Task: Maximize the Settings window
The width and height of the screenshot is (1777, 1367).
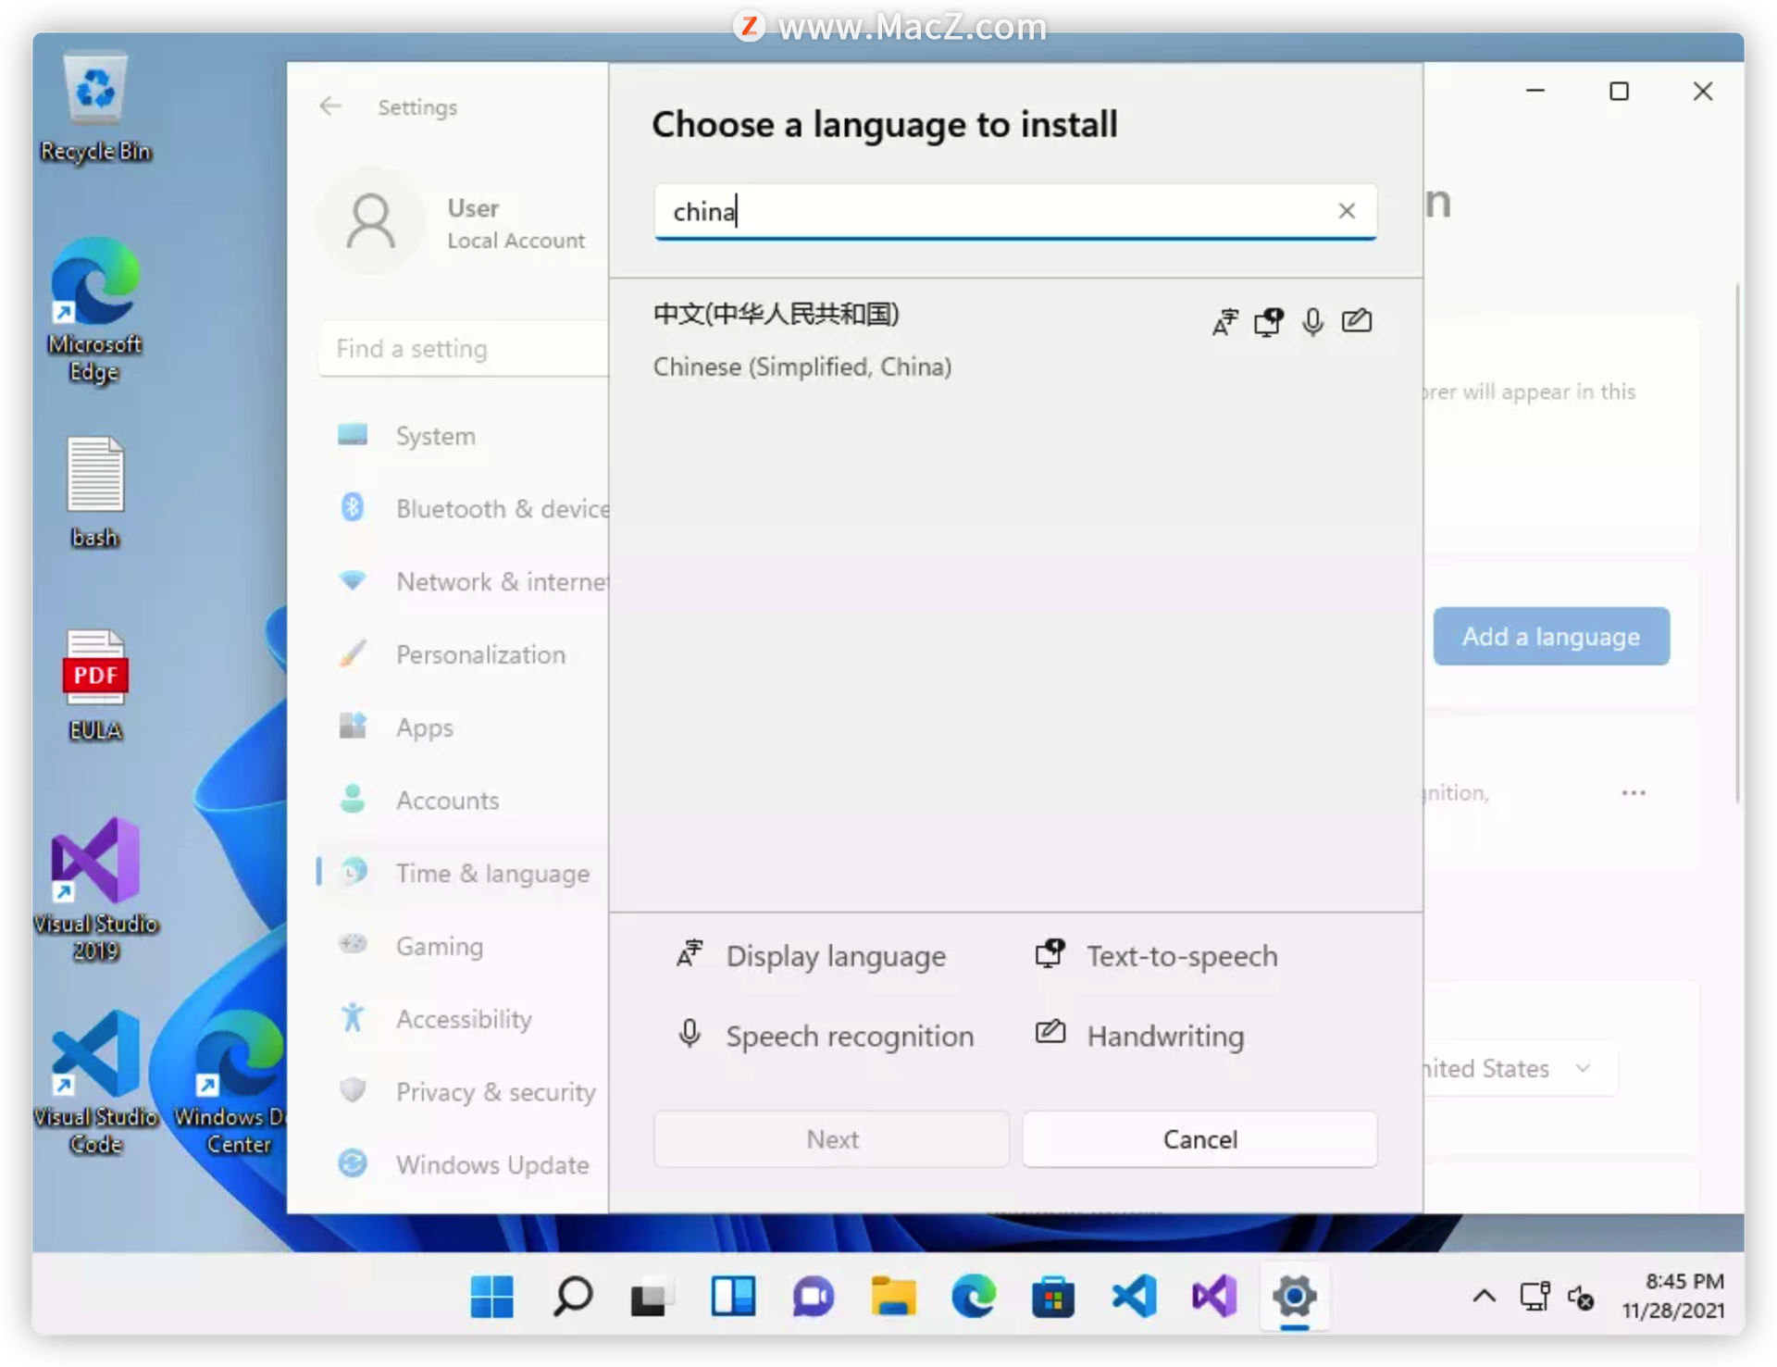Action: pos(1619,91)
